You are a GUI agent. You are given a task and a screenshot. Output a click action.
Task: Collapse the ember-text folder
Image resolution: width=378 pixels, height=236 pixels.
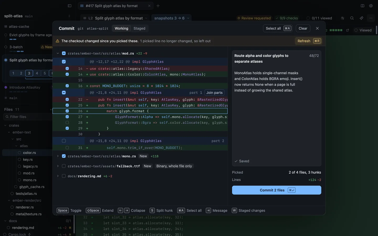tap(9, 132)
